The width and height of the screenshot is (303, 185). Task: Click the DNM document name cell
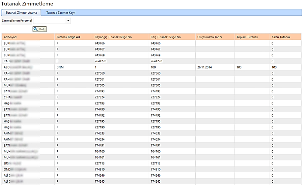(x=74, y=67)
